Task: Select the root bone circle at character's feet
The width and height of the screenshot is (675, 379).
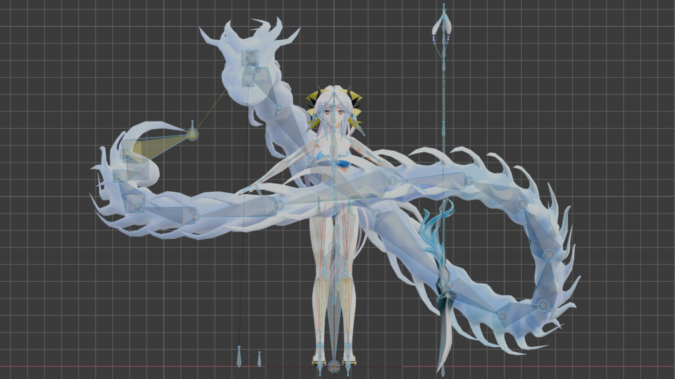Action: pos(334,366)
